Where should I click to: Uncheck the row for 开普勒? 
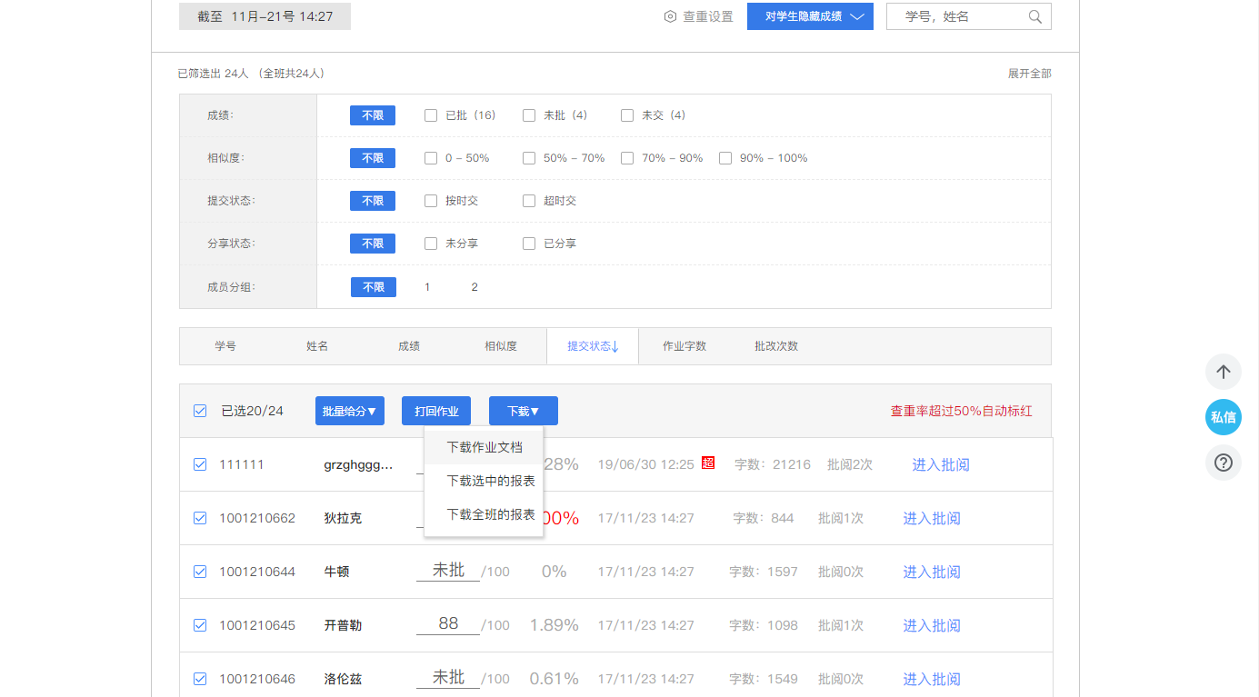pos(200,625)
